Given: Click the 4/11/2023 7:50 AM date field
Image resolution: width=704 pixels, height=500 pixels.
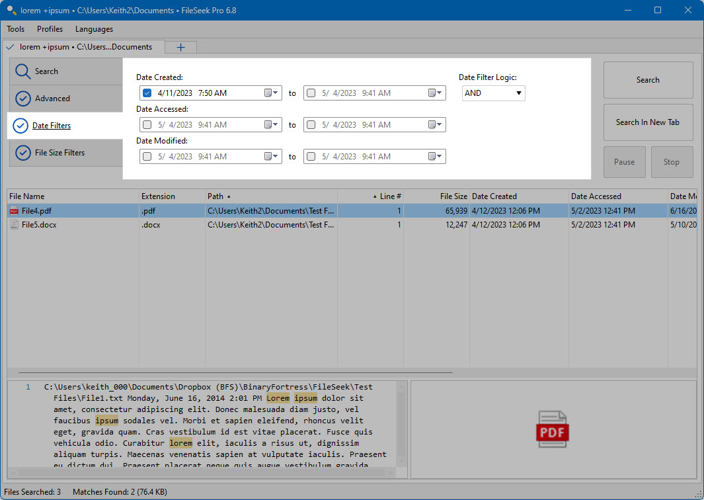Looking at the screenshot, I should pos(211,93).
